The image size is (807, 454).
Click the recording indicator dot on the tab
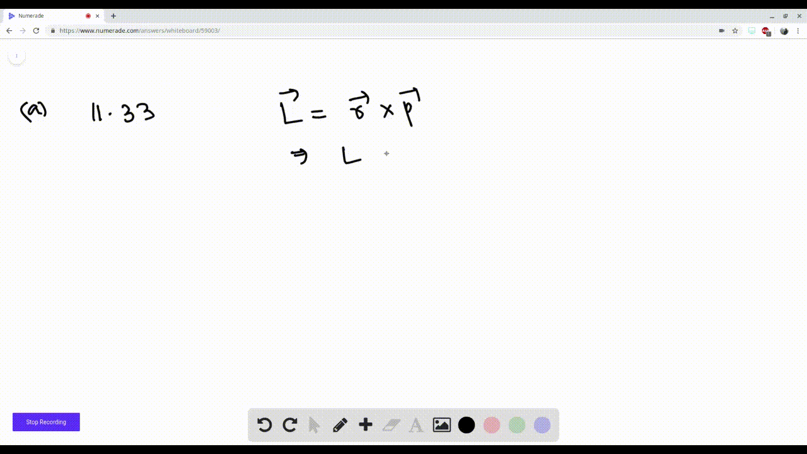[88, 16]
